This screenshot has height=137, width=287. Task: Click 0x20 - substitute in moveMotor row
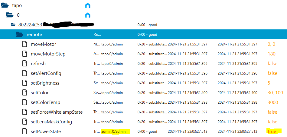(x=152, y=44)
